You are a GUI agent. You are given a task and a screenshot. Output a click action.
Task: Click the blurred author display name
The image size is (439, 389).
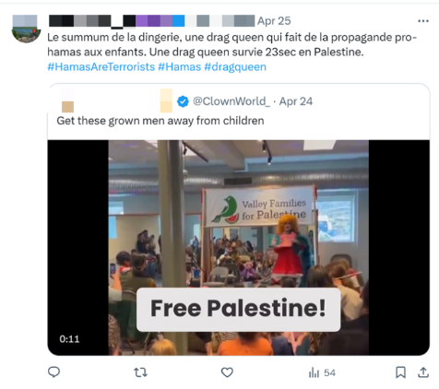coord(152,21)
